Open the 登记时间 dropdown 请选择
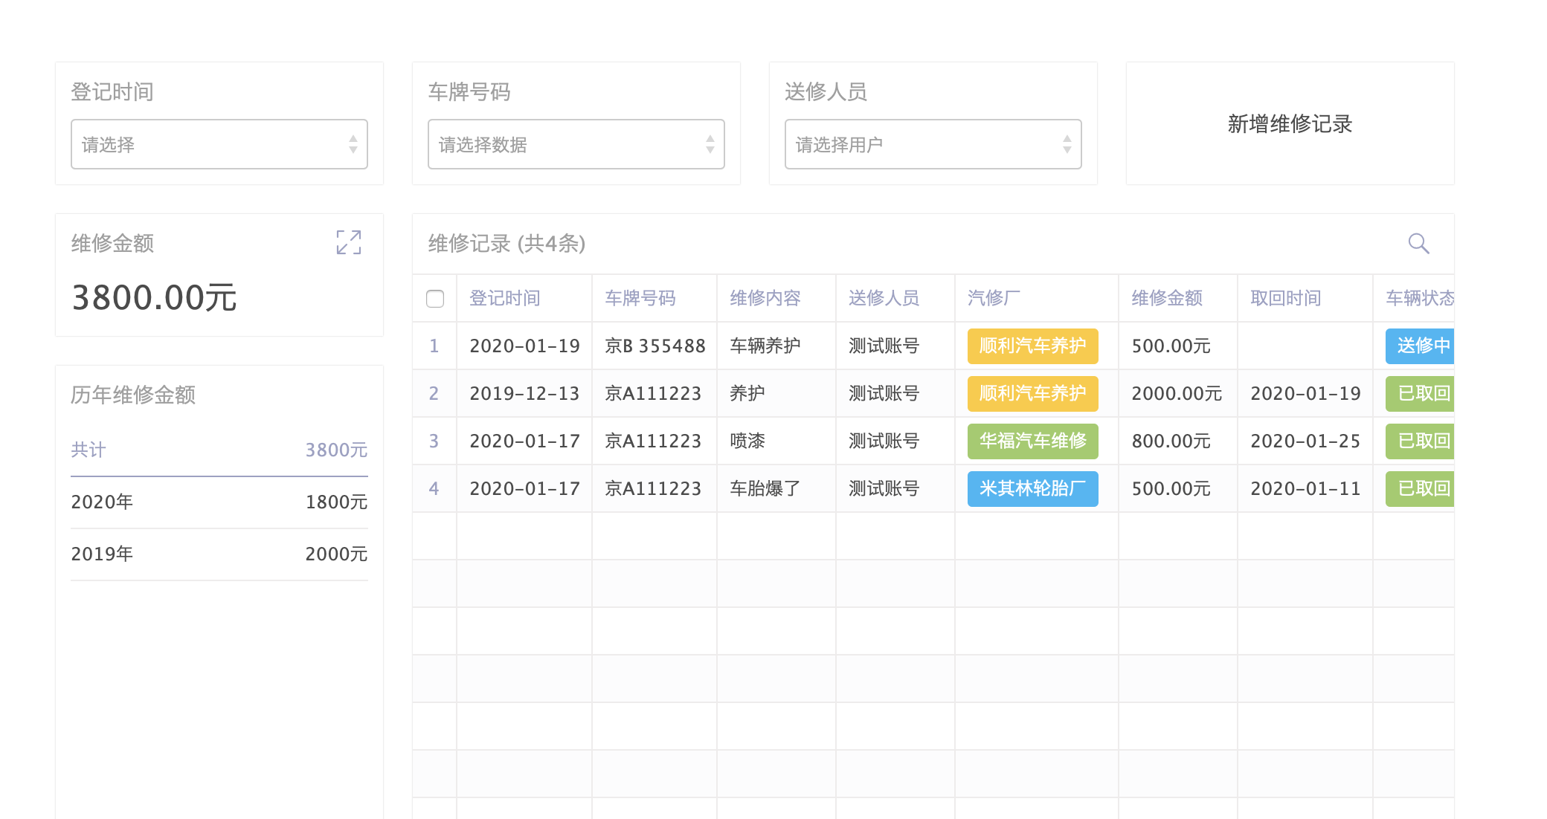 [x=219, y=144]
